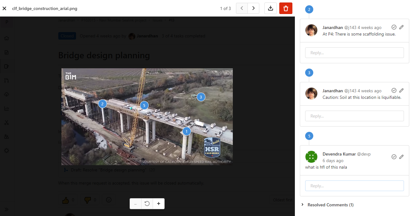Go to previous design image

point(242,8)
